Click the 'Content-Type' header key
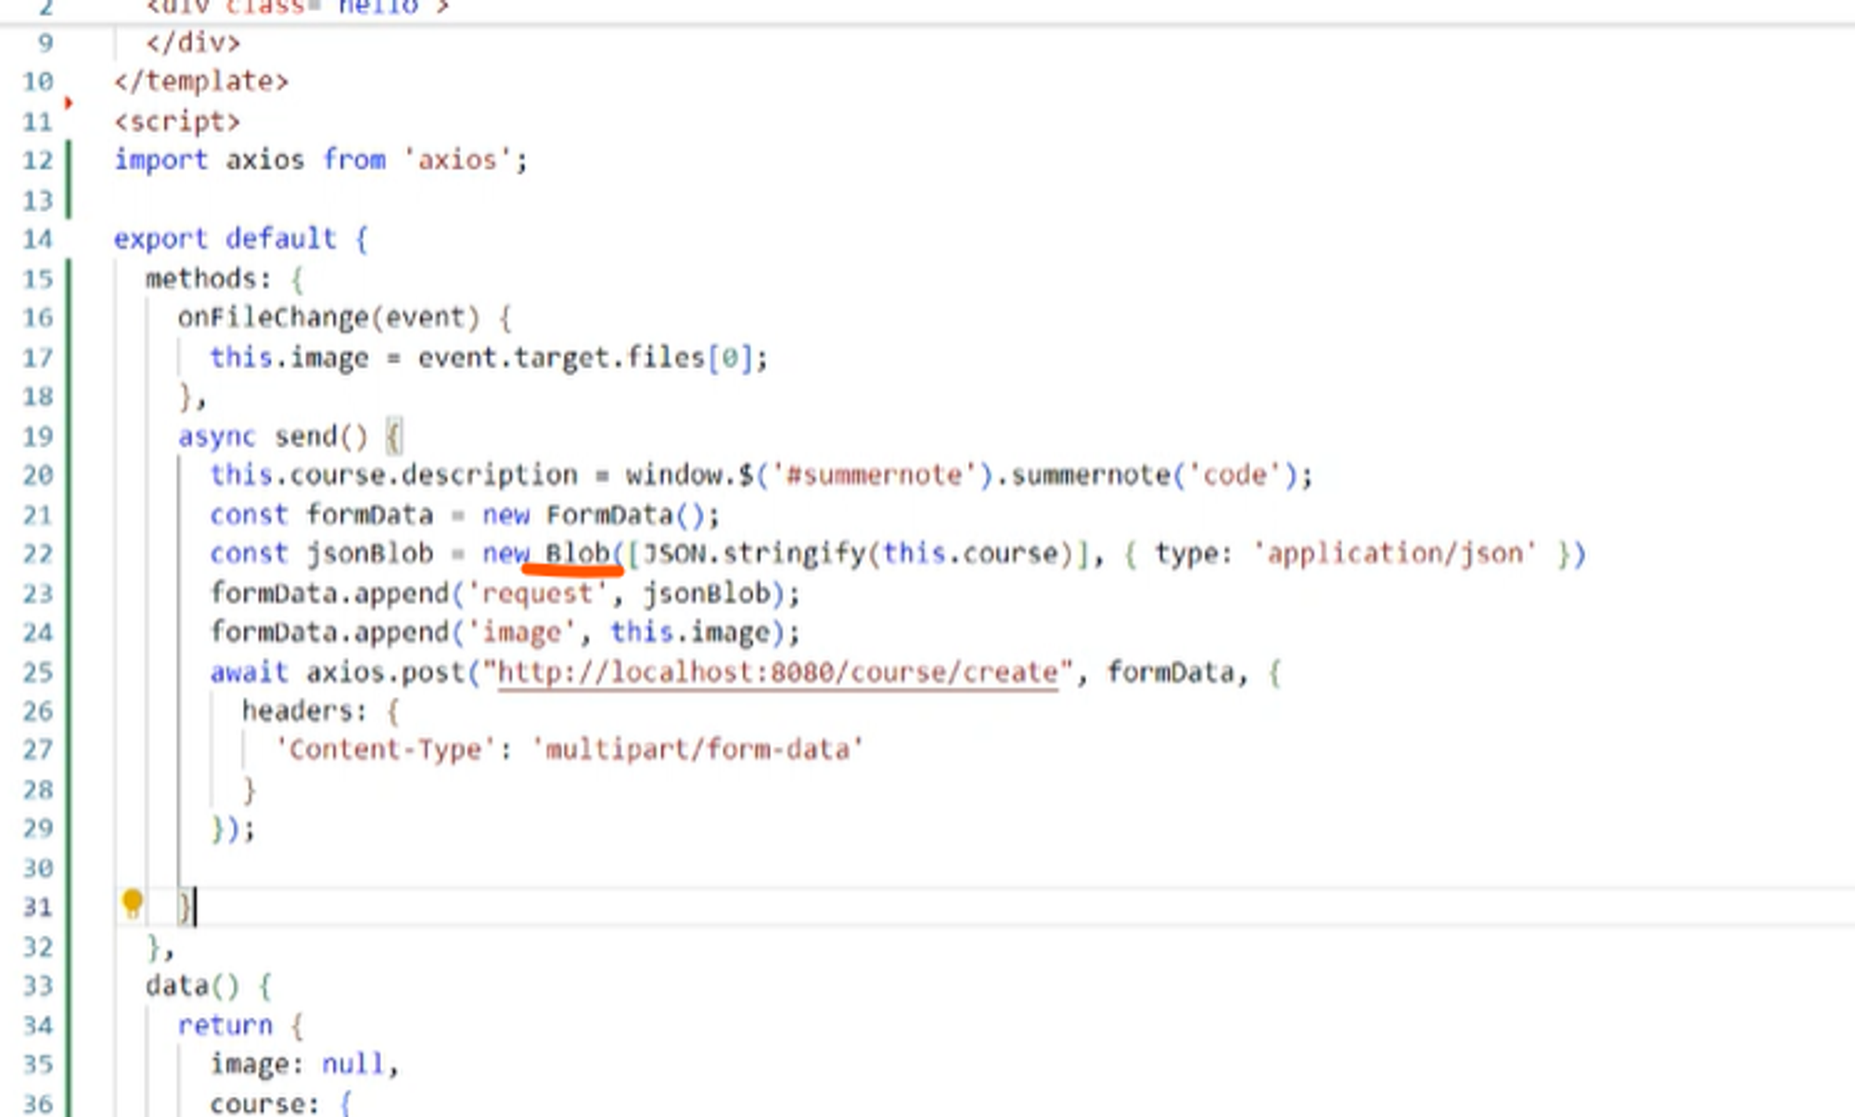The image size is (1855, 1117). pyautogui.click(x=385, y=749)
